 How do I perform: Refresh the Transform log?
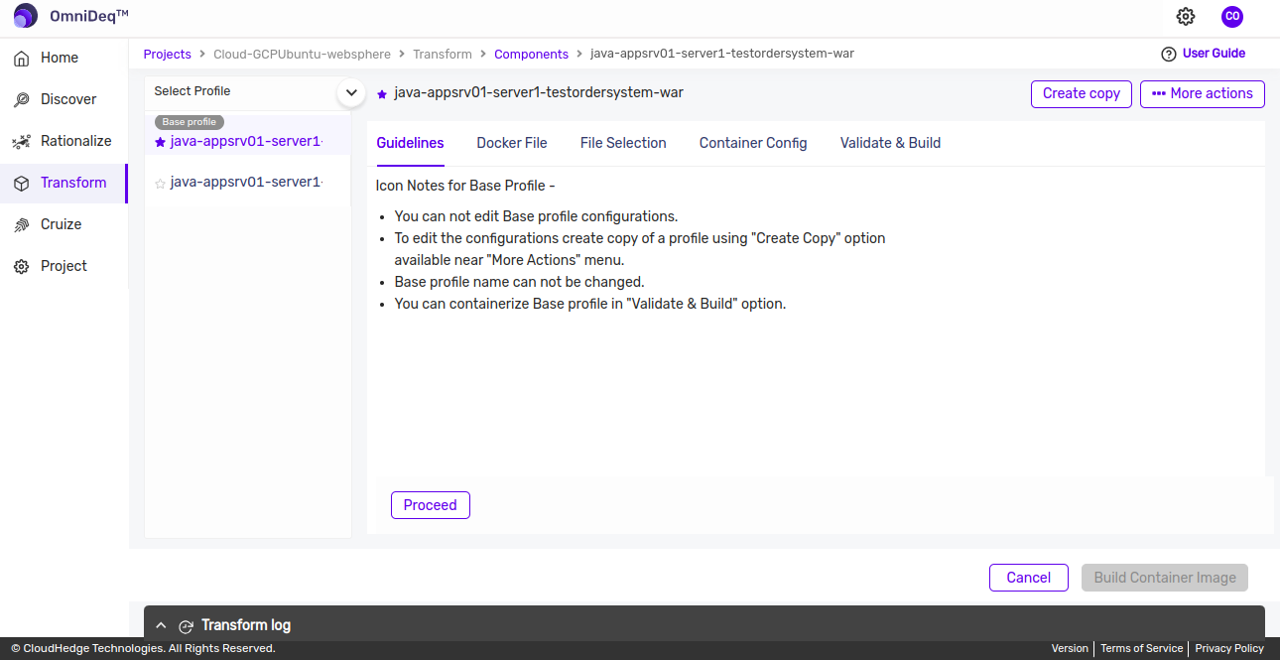pos(186,626)
